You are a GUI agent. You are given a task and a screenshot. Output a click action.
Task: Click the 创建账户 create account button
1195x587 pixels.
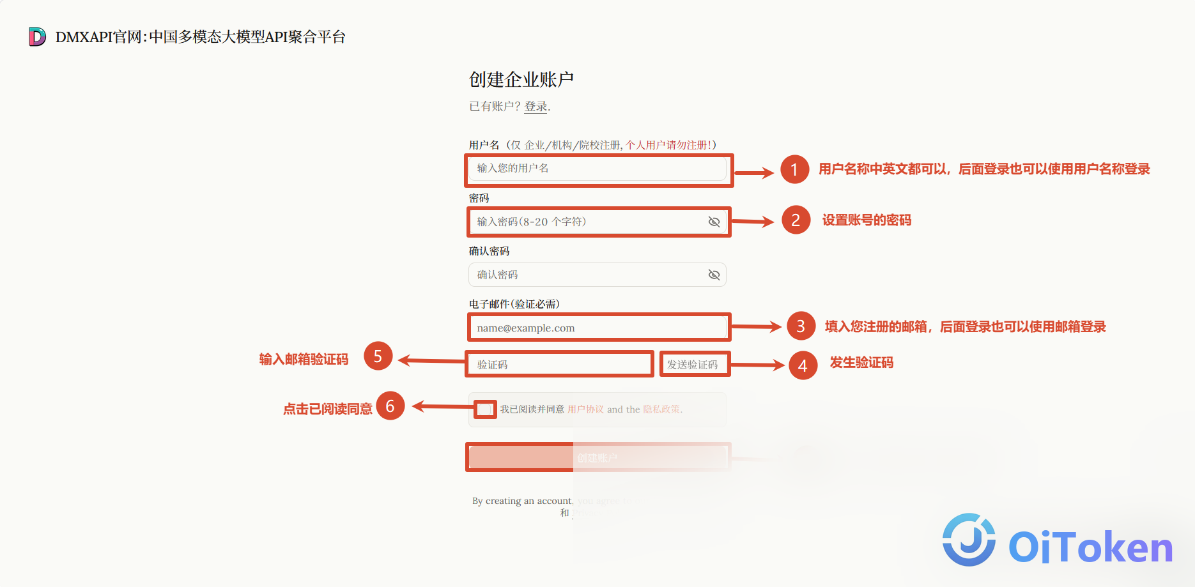click(597, 457)
